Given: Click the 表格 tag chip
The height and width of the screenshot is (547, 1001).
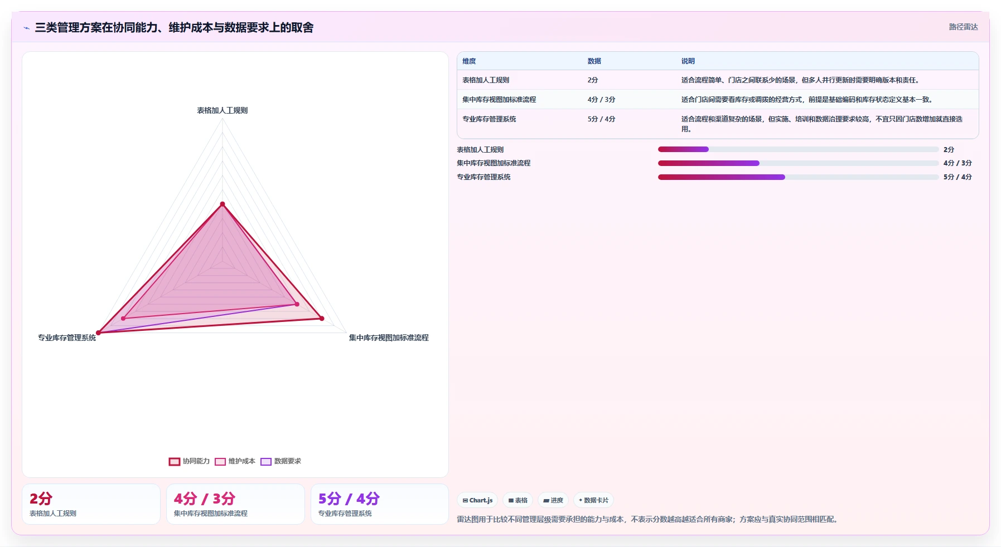Looking at the screenshot, I should 518,500.
